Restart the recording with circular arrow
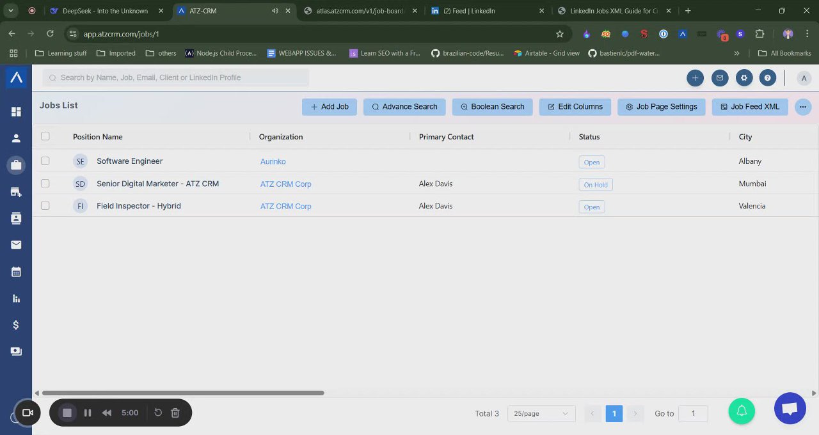The image size is (819, 435). click(158, 413)
